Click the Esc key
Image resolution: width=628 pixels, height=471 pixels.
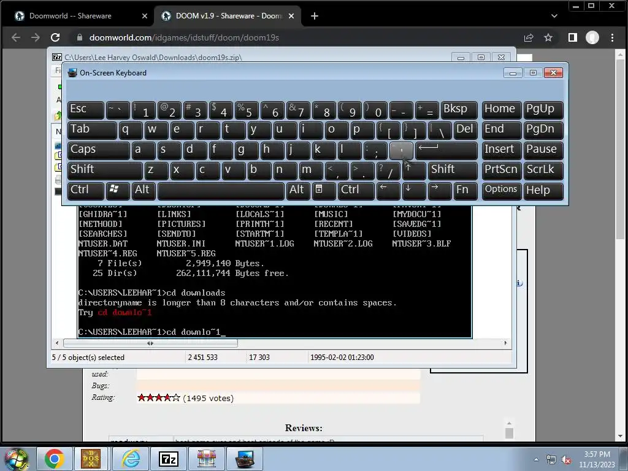tap(86, 110)
